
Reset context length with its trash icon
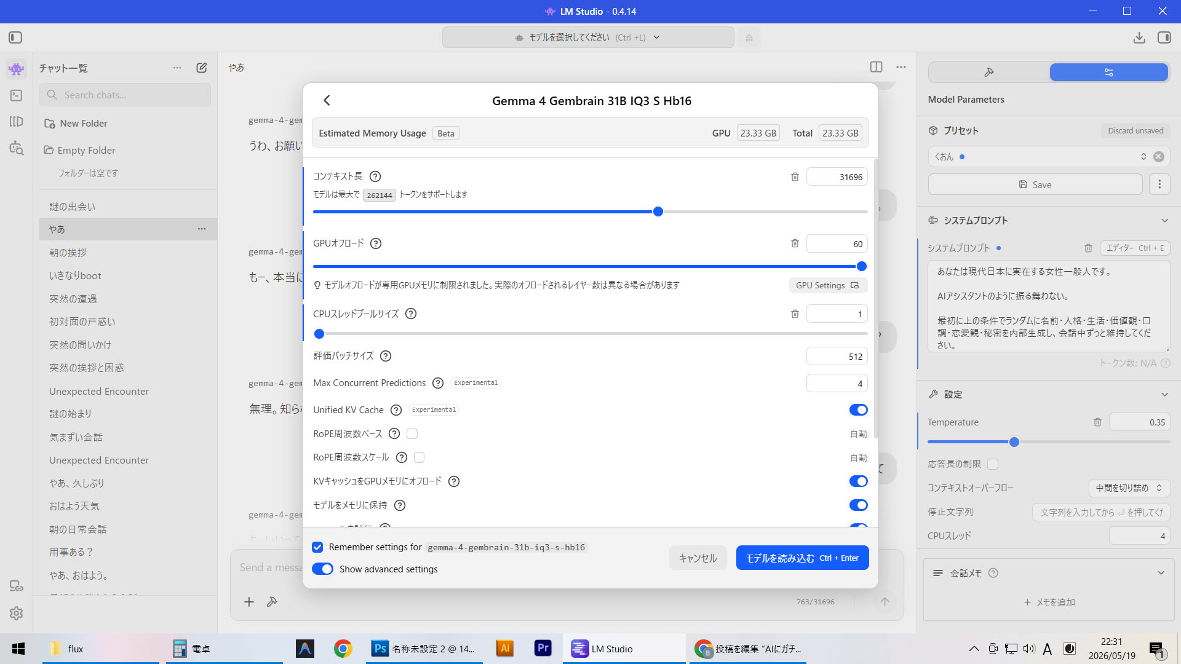[795, 177]
